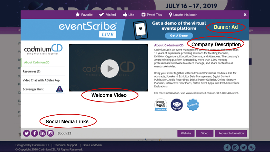Click the eventScribe LIVE banner logo
This screenshot has height=152, width=270.
(x=88, y=29)
